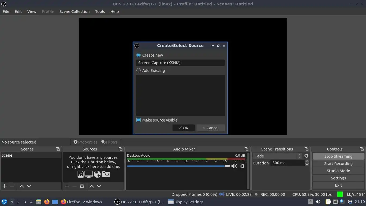Open the start menu in the taskbar

click(4, 202)
